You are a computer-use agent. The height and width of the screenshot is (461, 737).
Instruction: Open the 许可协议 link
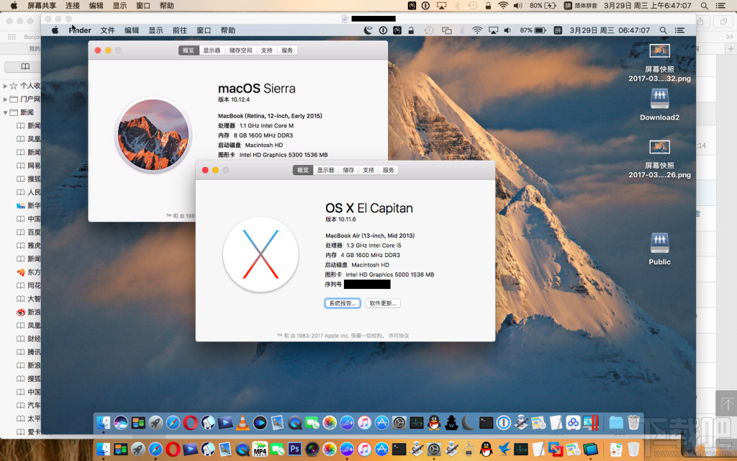(x=399, y=336)
